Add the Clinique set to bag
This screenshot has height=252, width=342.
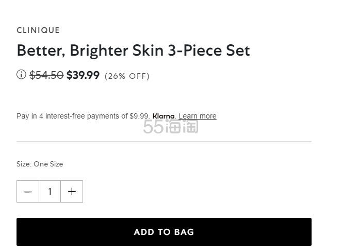point(164,232)
